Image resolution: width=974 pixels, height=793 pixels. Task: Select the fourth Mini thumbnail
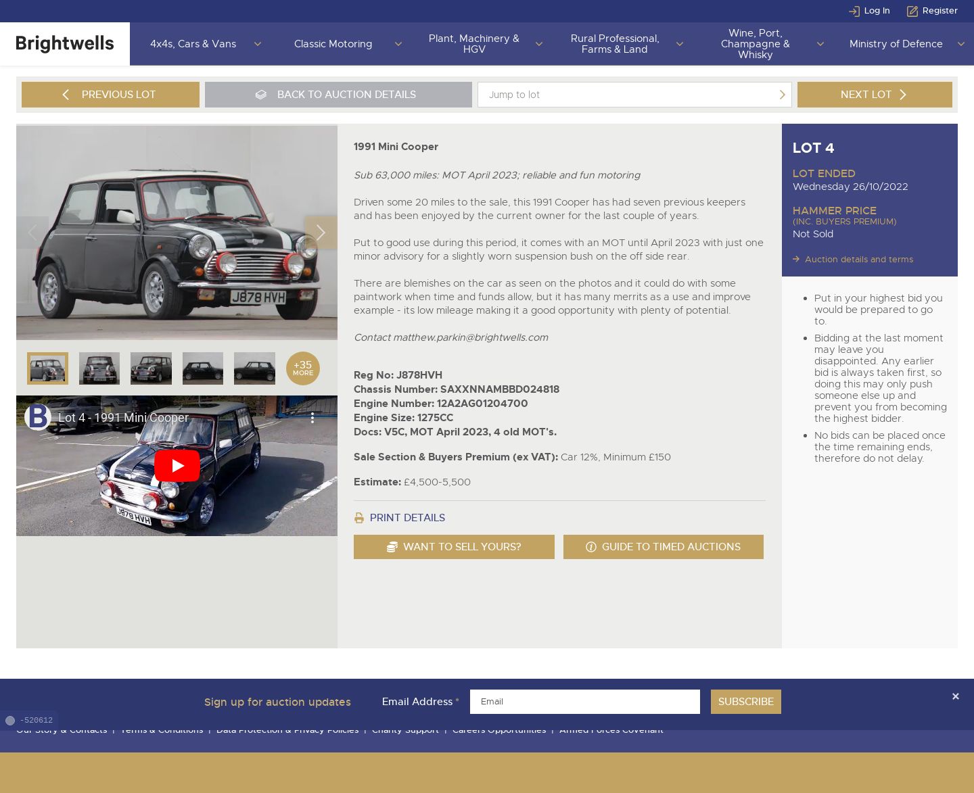point(203,368)
